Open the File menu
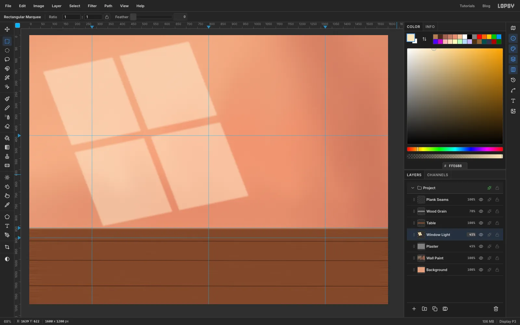This screenshot has width=520, height=325. pyautogui.click(x=8, y=6)
